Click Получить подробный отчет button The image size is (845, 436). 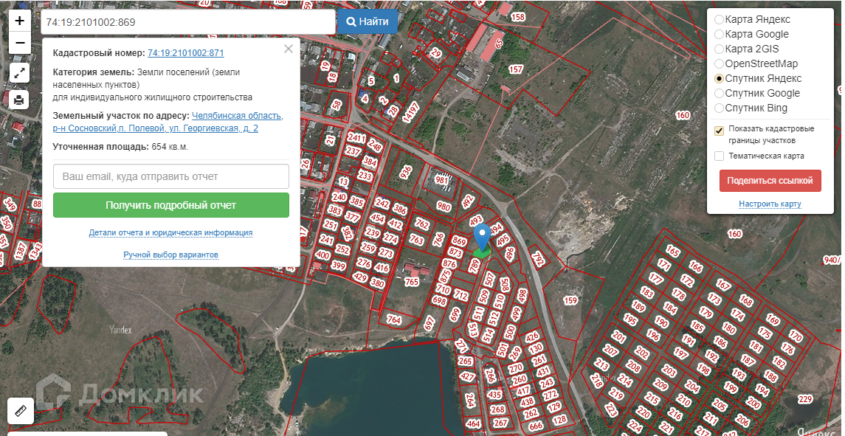tap(170, 205)
